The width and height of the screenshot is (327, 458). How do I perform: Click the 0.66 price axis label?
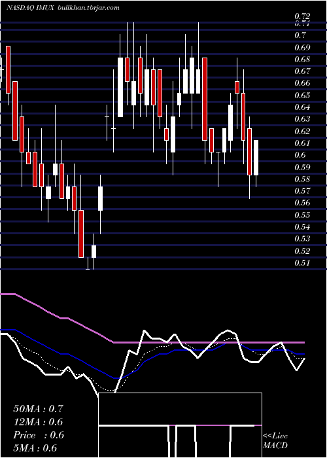(302, 83)
